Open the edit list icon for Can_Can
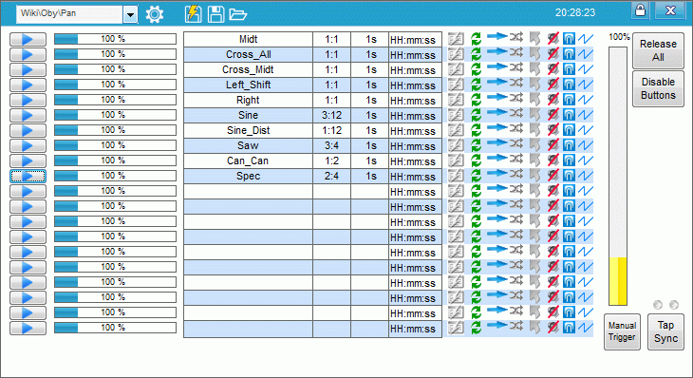The height and width of the screenshot is (378, 693). [x=456, y=161]
